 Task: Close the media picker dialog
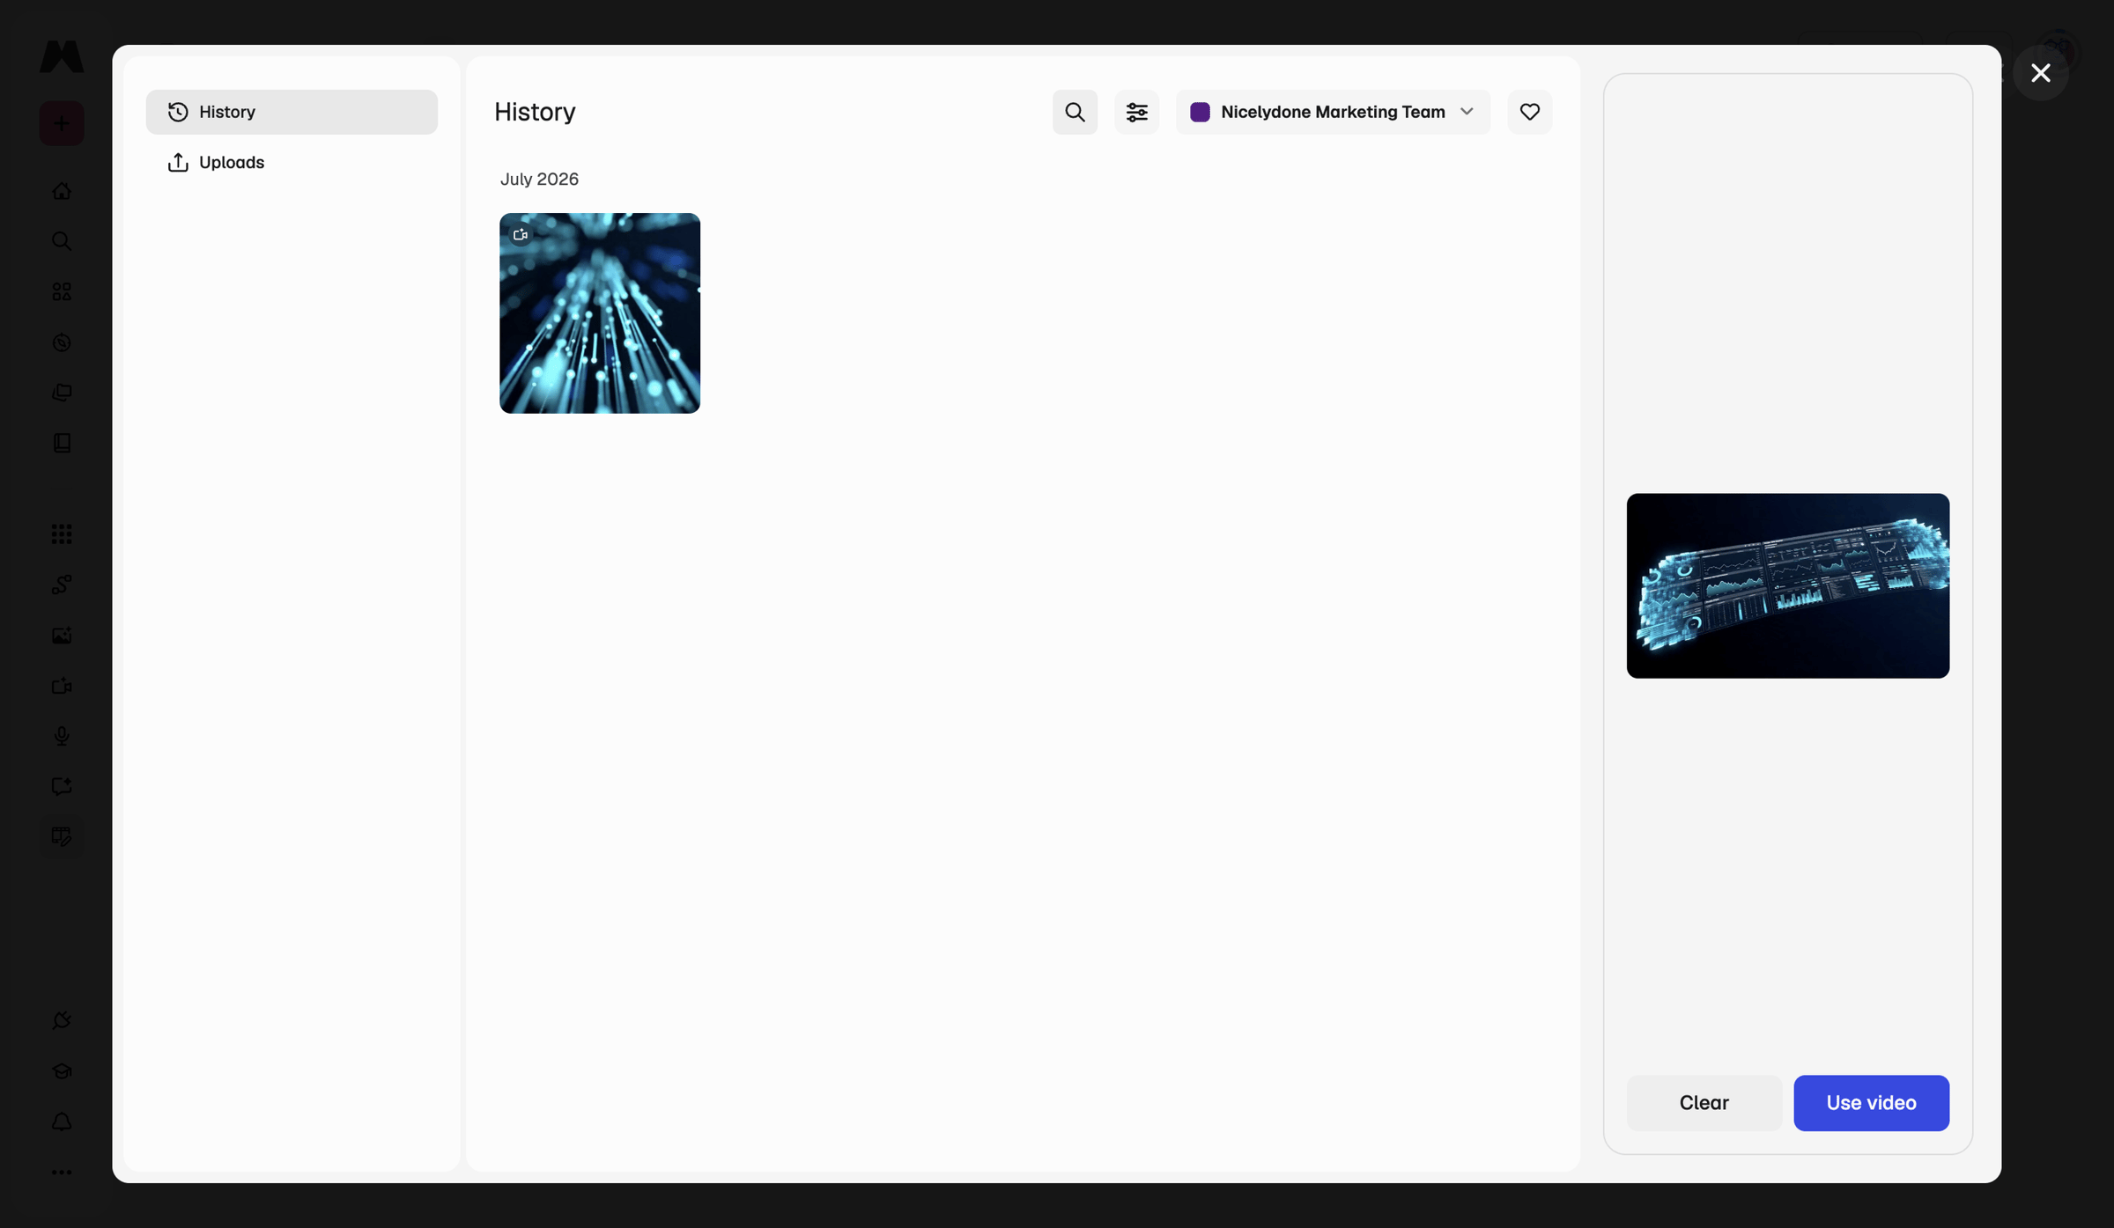[2040, 73]
